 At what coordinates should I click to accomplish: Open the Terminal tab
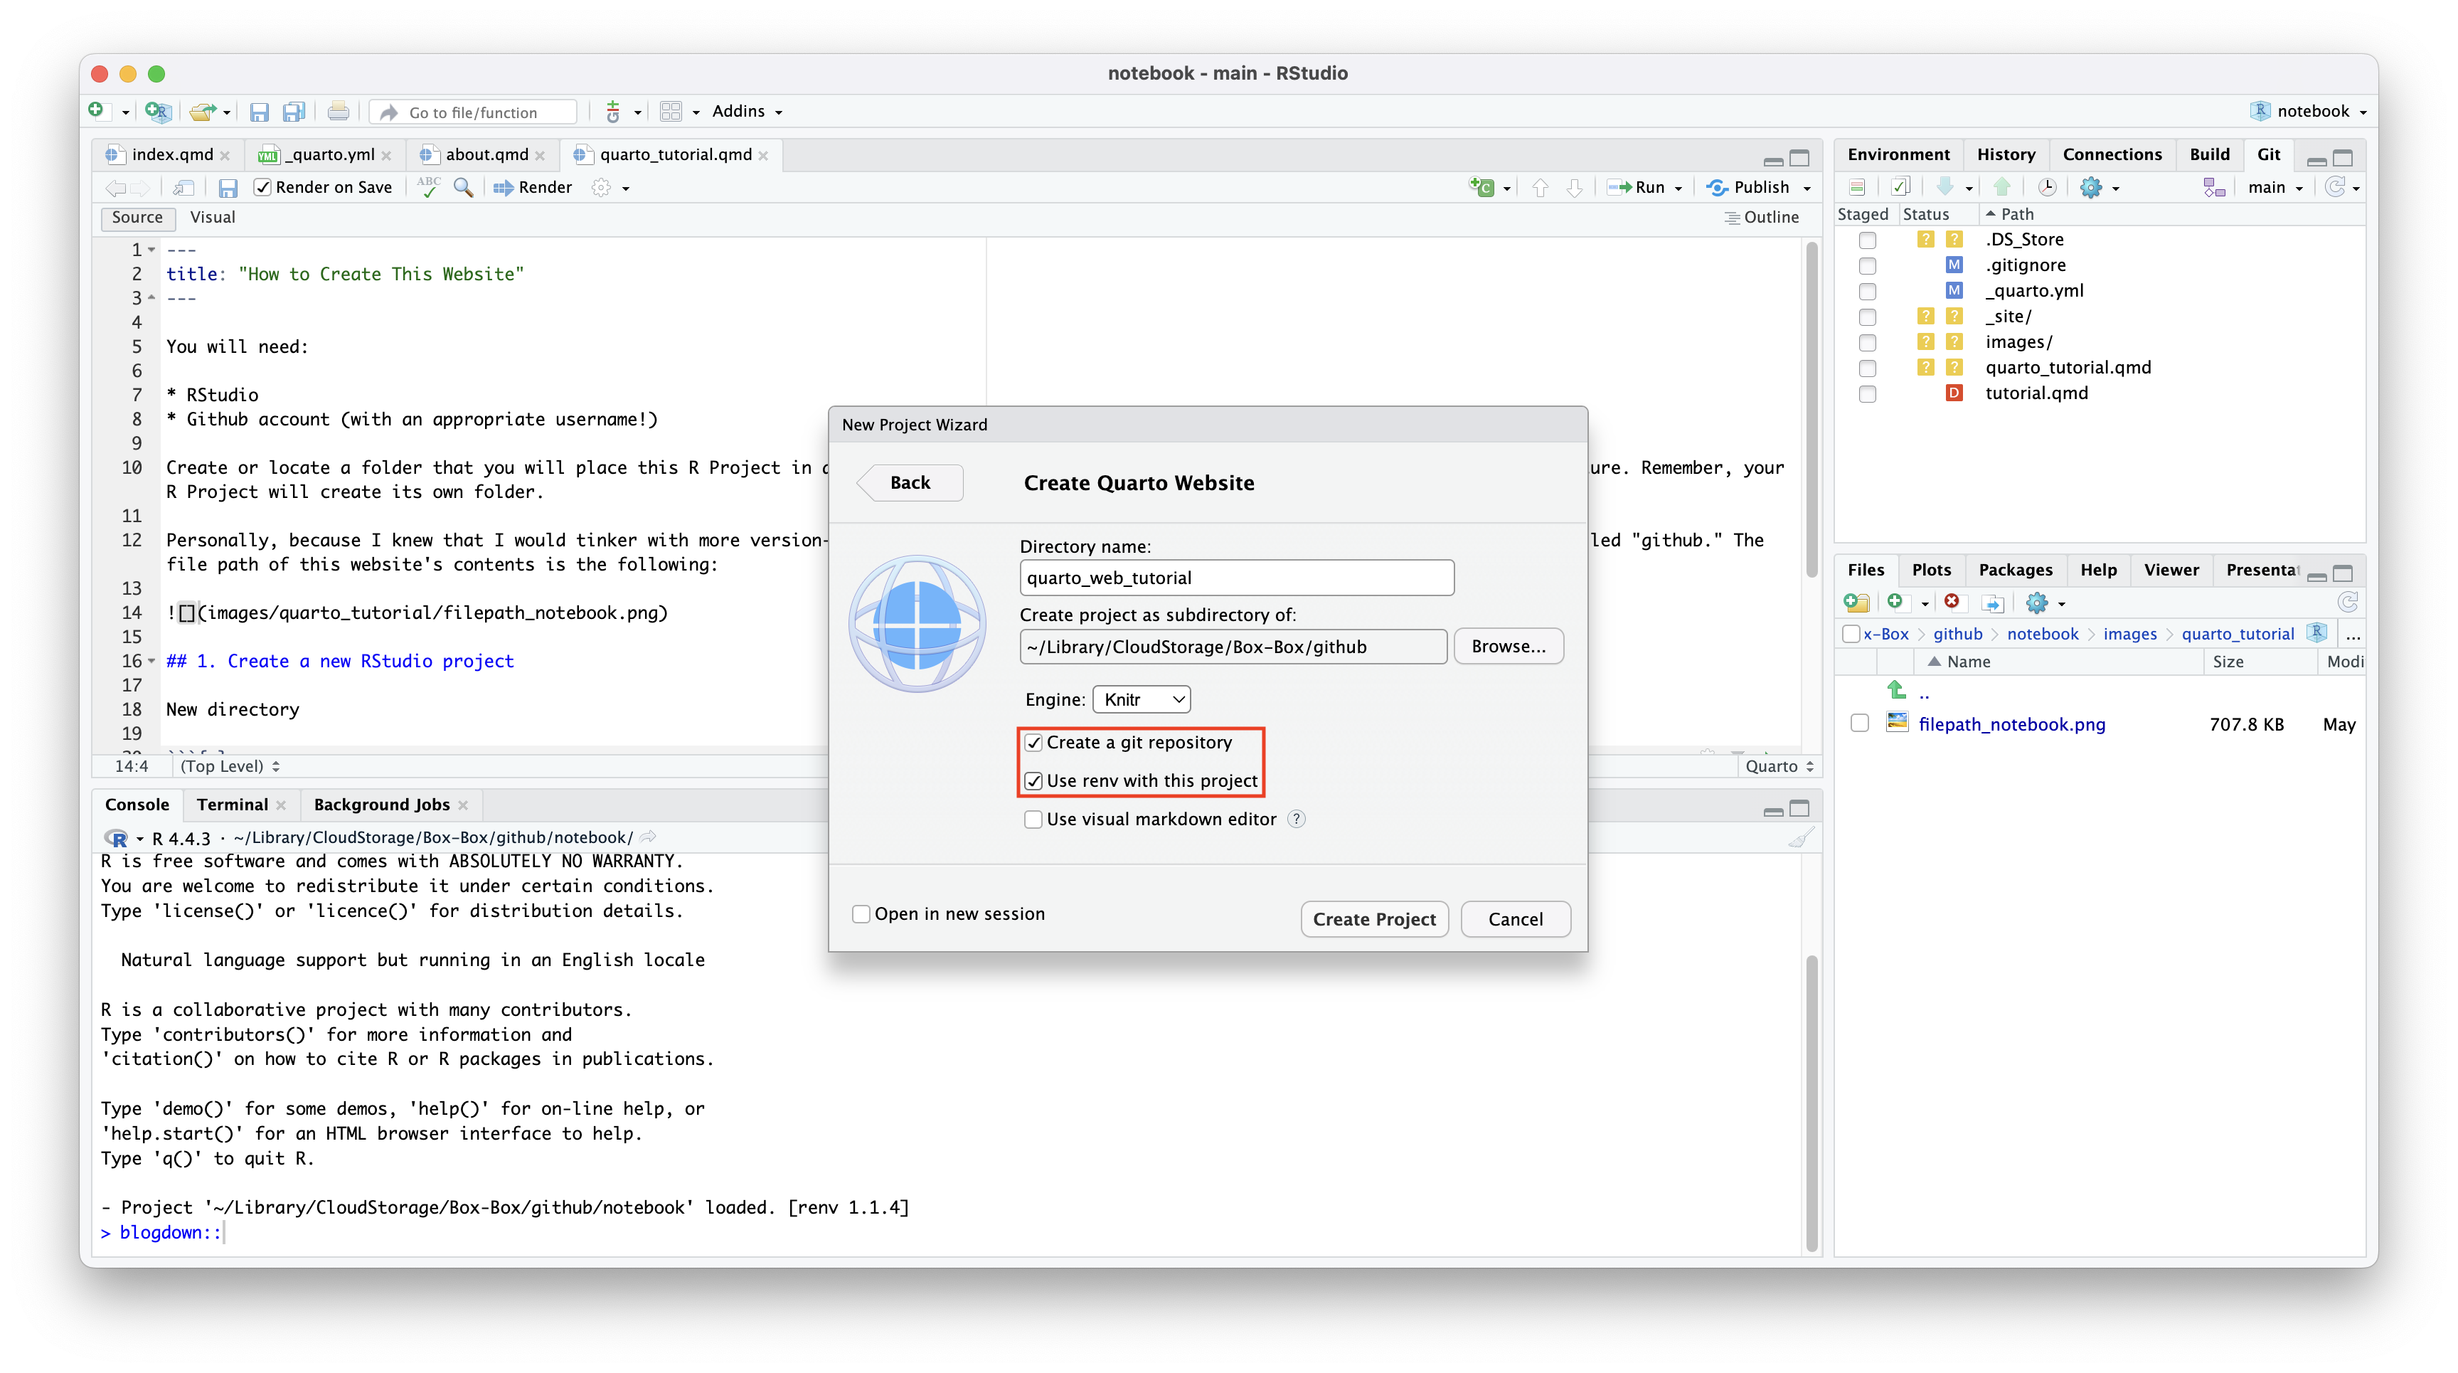click(232, 805)
